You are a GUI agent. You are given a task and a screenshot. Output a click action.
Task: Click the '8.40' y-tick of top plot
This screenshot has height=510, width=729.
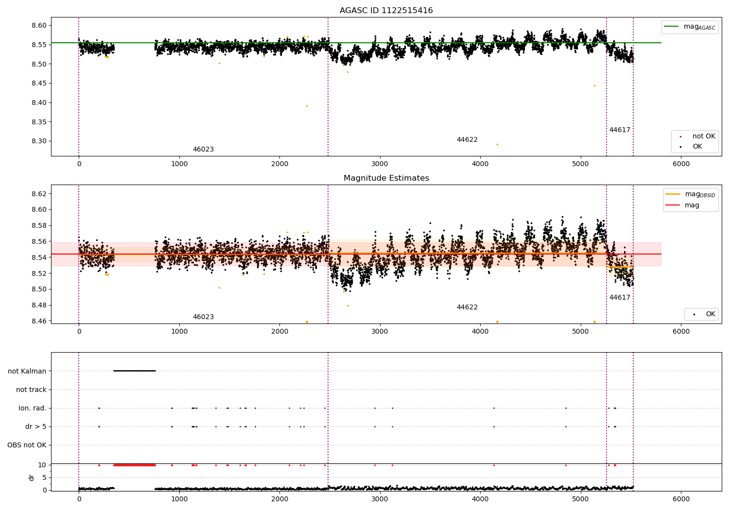(39, 102)
